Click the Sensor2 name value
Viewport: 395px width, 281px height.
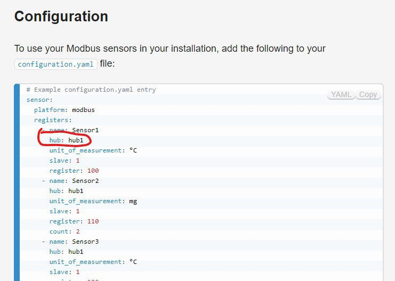pyautogui.click(x=85, y=181)
